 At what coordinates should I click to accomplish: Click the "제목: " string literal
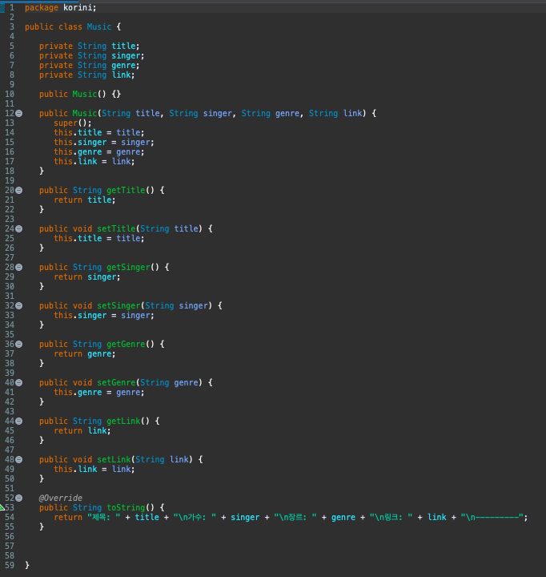tap(104, 517)
